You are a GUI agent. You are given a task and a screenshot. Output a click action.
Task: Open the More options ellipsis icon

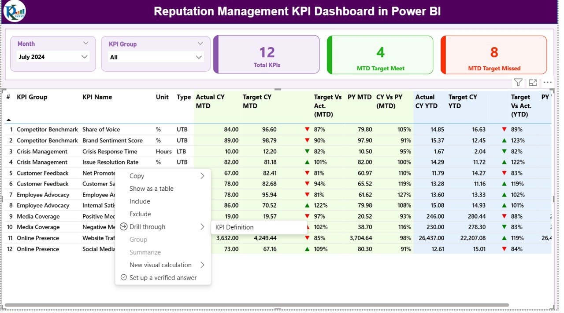point(547,83)
